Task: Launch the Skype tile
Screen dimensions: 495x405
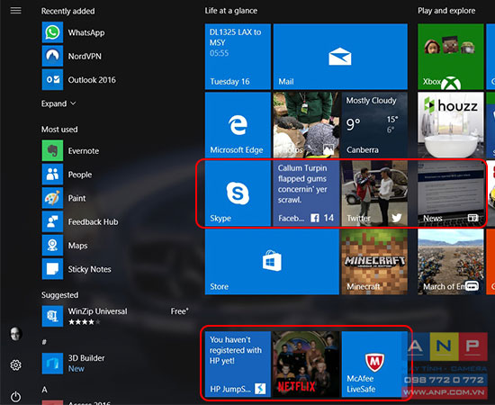Action: 238,193
